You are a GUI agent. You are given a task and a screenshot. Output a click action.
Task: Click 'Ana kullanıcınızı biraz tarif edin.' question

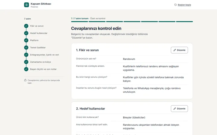(x=92, y=124)
